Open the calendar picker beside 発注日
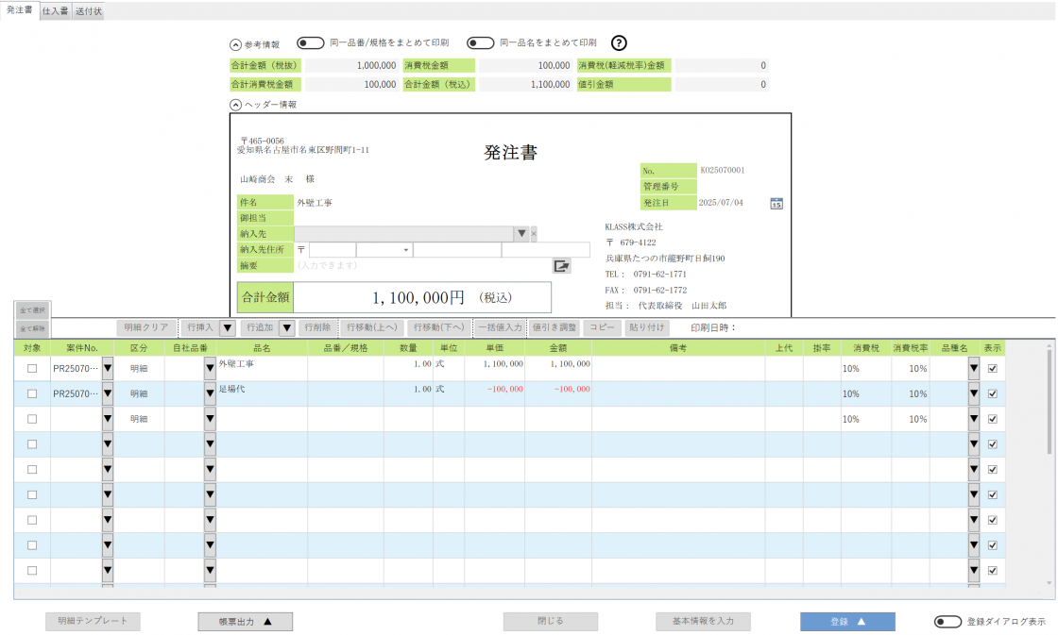This screenshot has width=1058, height=635. [776, 203]
